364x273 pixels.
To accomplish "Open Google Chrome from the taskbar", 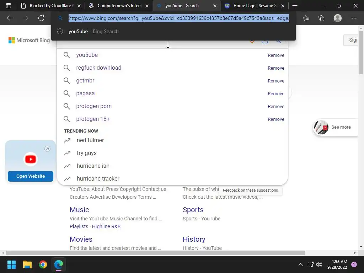I will [43, 264].
